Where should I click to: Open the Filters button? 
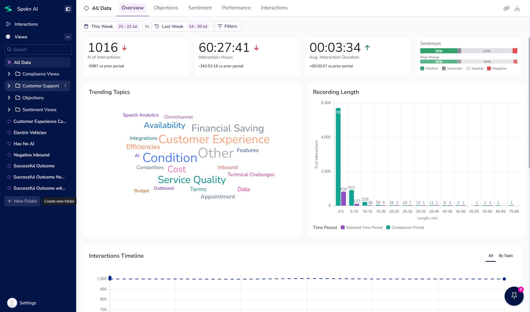[x=228, y=26]
